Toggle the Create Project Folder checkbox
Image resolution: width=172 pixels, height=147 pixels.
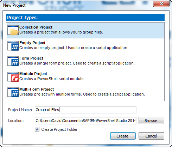[37, 129]
